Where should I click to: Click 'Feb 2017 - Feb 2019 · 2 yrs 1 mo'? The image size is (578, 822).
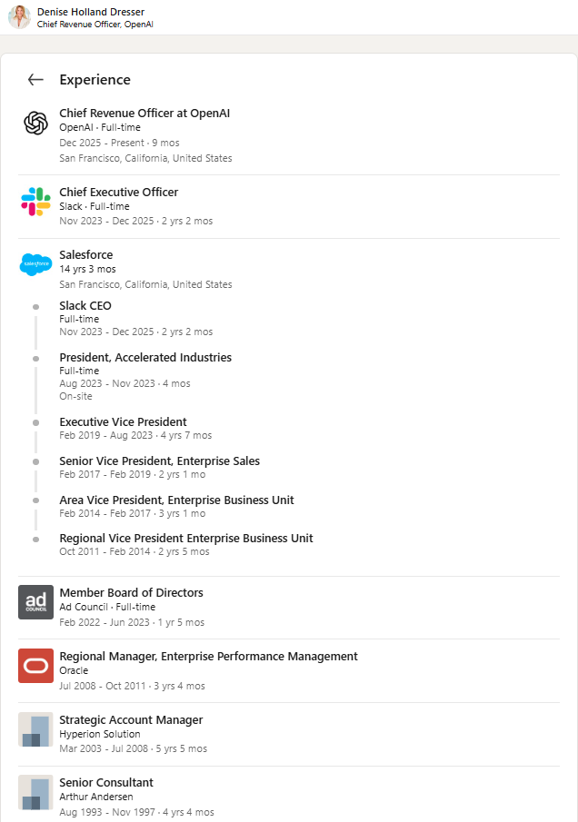click(132, 474)
